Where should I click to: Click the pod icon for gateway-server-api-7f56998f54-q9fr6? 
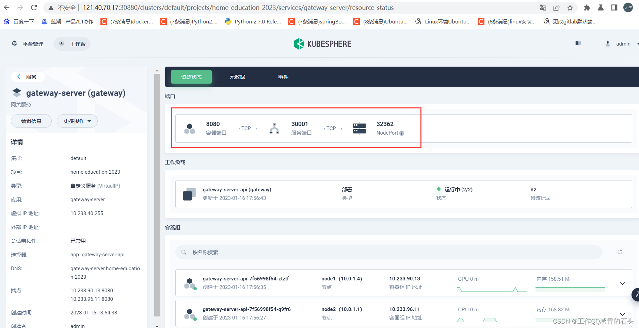click(190, 314)
